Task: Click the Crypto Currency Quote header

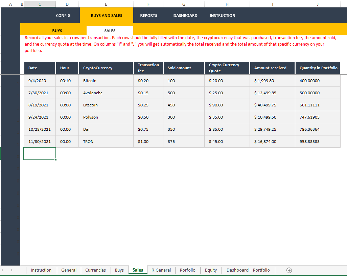Action: coord(227,68)
